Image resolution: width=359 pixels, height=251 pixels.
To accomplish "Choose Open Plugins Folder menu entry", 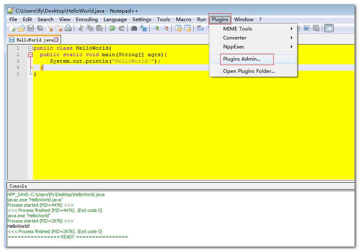I will pyautogui.click(x=253, y=71).
